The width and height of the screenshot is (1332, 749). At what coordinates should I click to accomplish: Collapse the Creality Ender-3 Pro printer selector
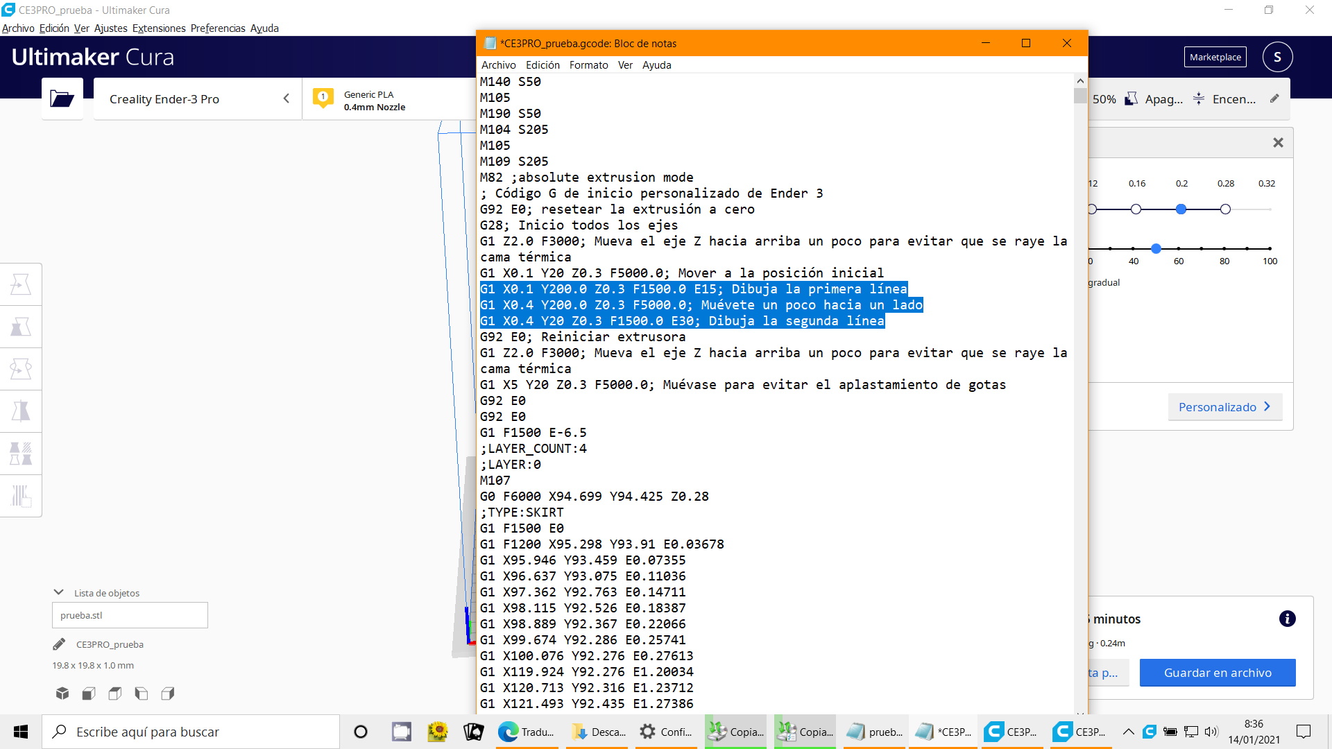coord(286,98)
